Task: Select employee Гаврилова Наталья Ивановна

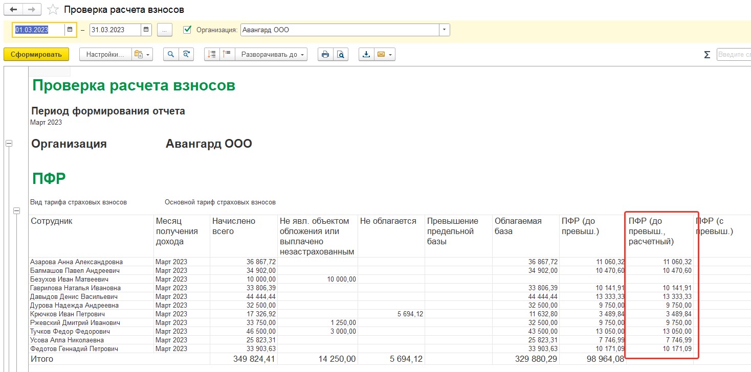Action: coord(76,288)
